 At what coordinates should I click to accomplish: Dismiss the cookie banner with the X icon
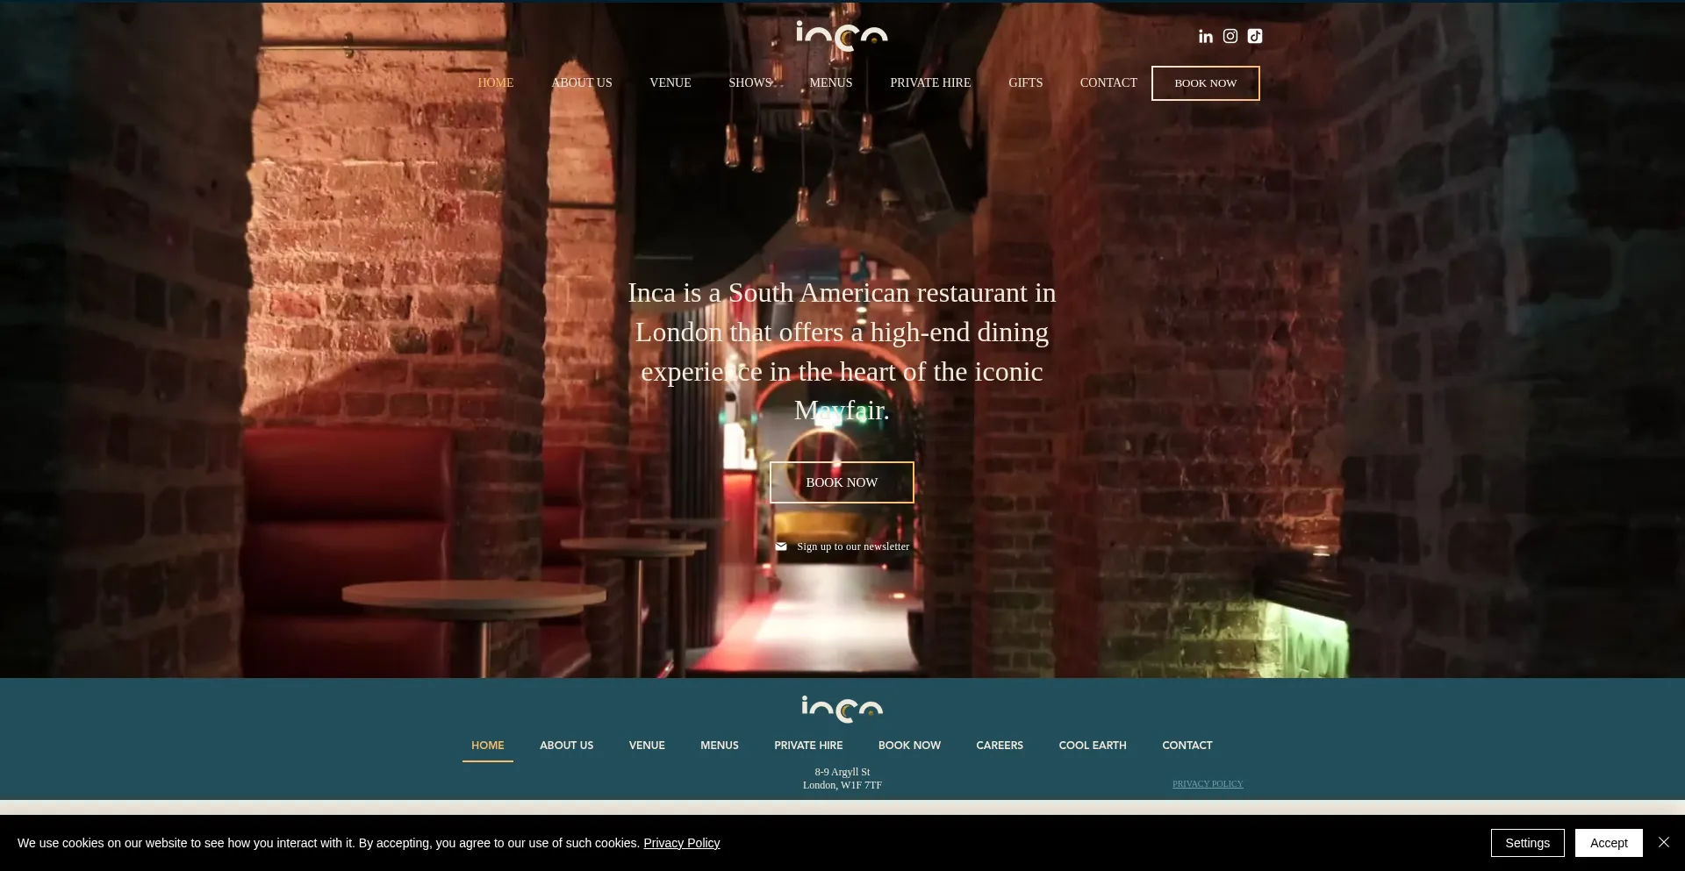tap(1663, 842)
